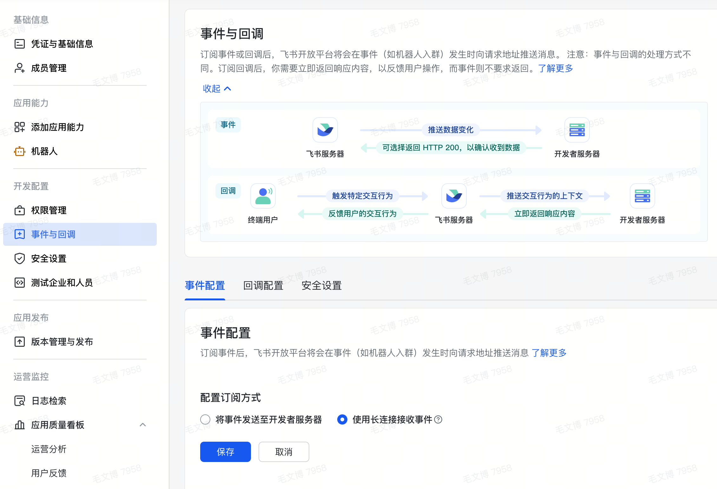Screen dimensions: 717x489
Task: Click the help icon beside 使用长连接接收事件
Action: [438, 420]
